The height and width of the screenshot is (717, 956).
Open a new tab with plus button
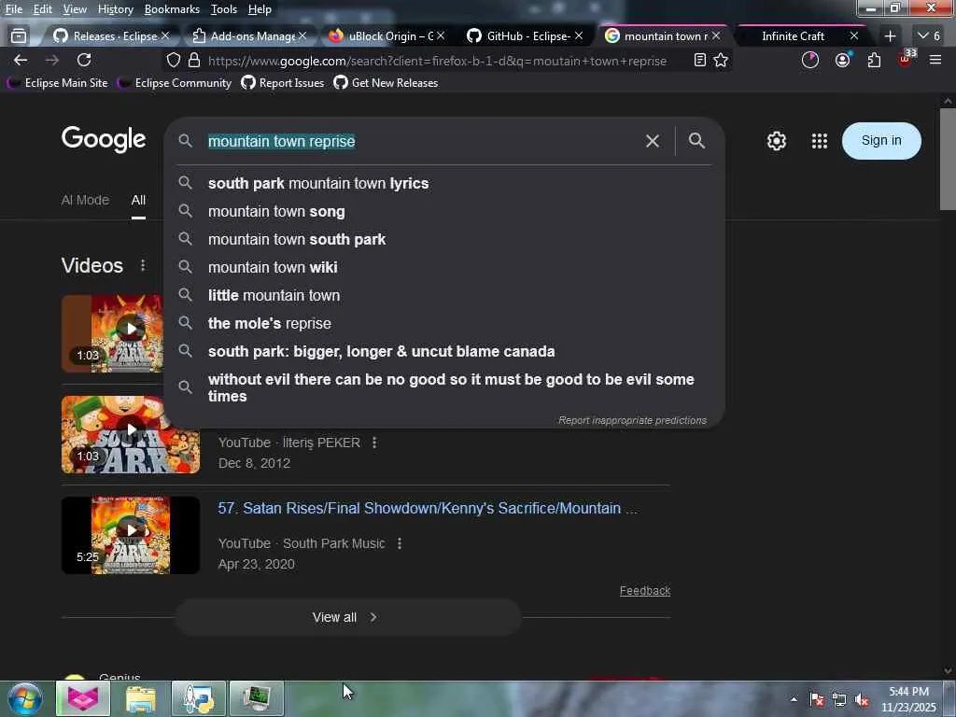(x=890, y=36)
